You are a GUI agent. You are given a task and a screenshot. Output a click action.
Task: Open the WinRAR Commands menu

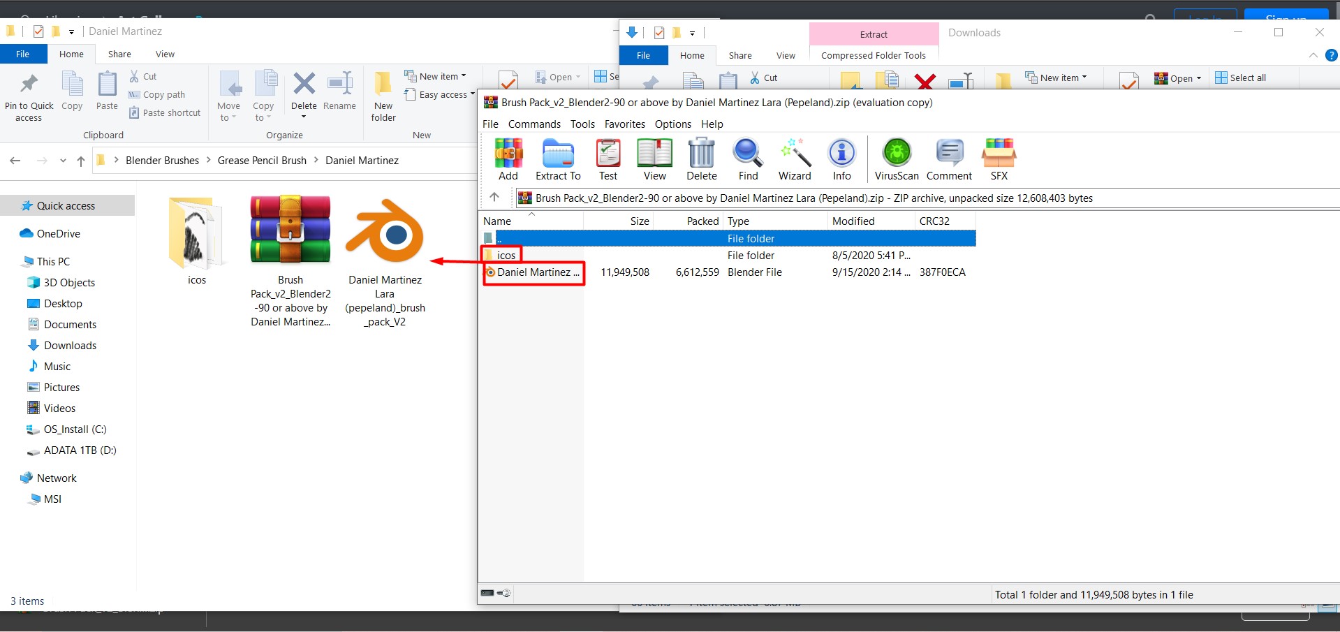click(534, 124)
